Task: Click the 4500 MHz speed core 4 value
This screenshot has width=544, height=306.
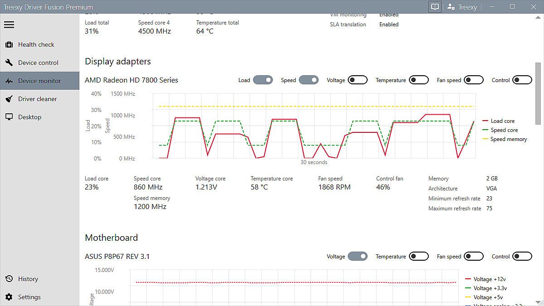Action: click(x=155, y=31)
